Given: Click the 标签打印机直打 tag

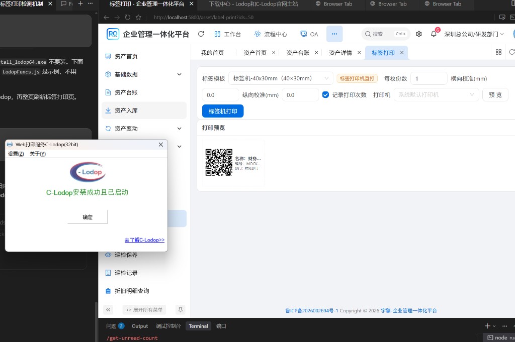Looking at the screenshot, I should (357, 78).
